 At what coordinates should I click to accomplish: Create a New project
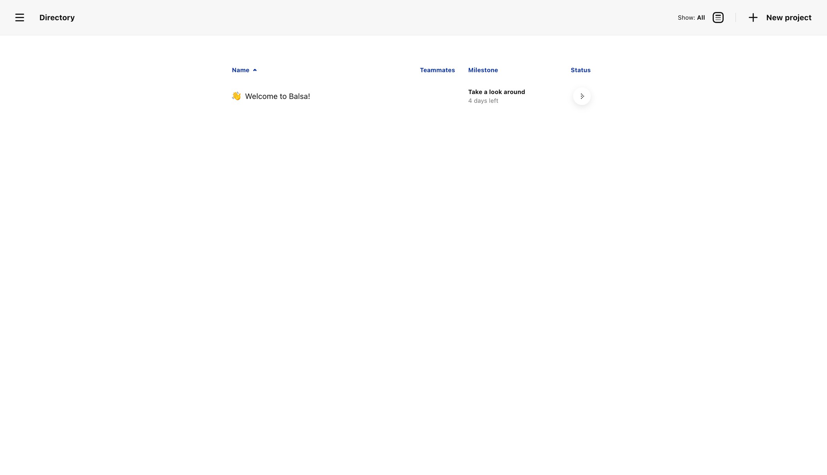[x=789, y=18]
